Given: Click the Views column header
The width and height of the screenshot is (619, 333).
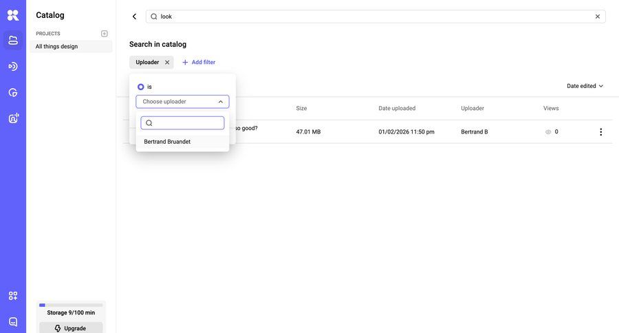Looking at the screenshot, I should pyautogui.click(x=551, y=108).
